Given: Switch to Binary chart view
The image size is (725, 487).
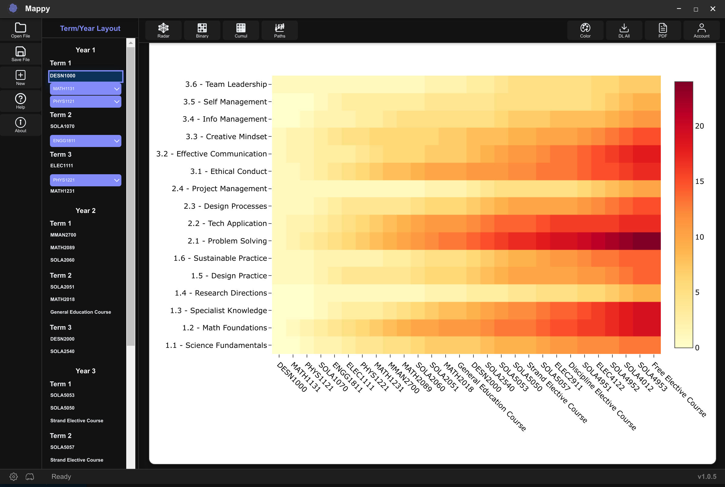Looking at the screenshot, I should 202,30.
